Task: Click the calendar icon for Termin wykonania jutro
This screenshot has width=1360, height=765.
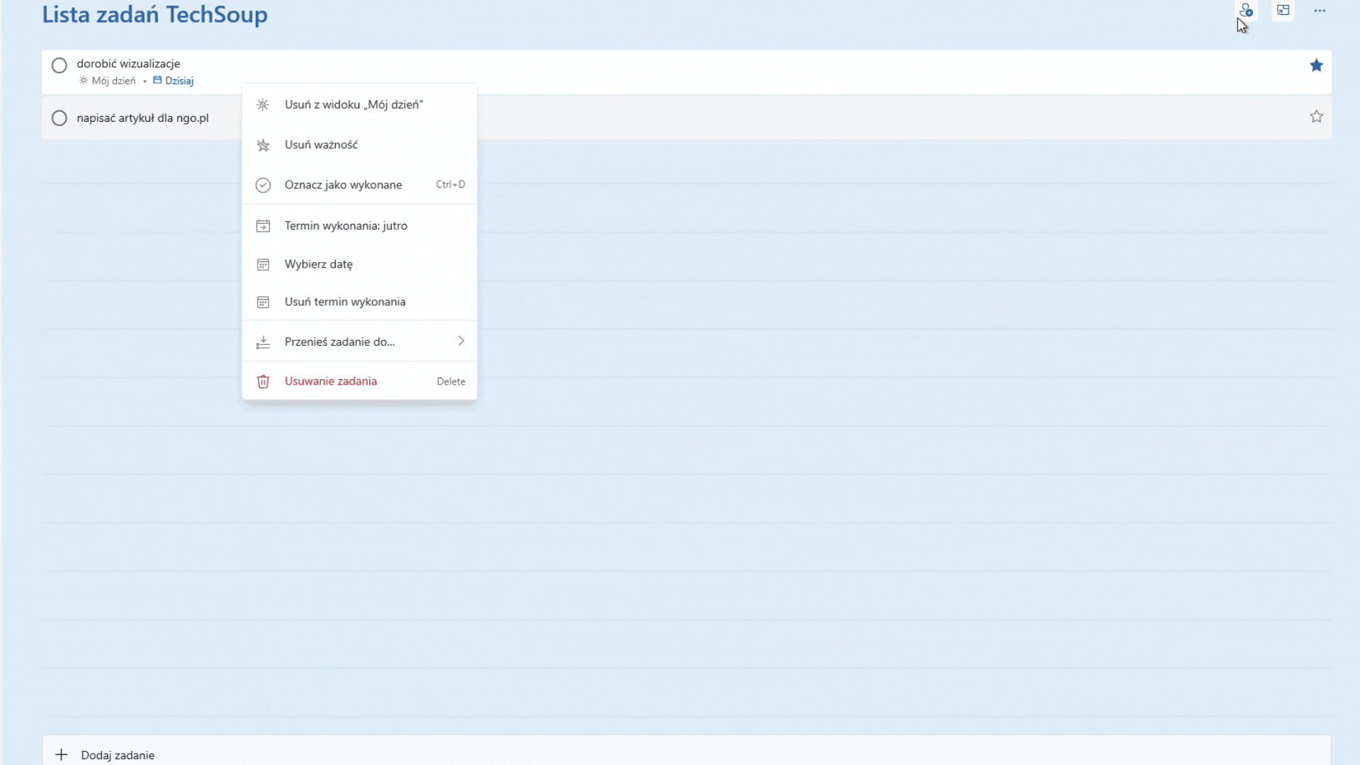Action: (263, 226)
